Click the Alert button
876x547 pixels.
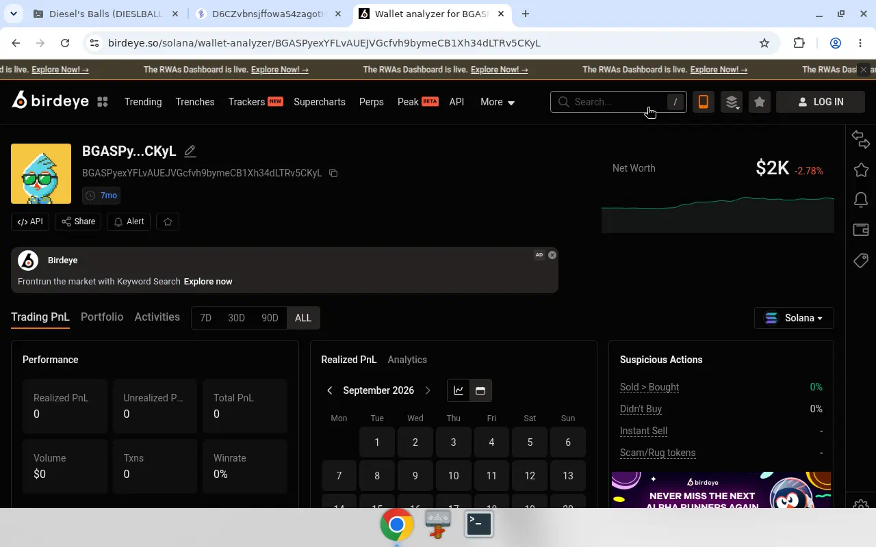tap(129, 222)
